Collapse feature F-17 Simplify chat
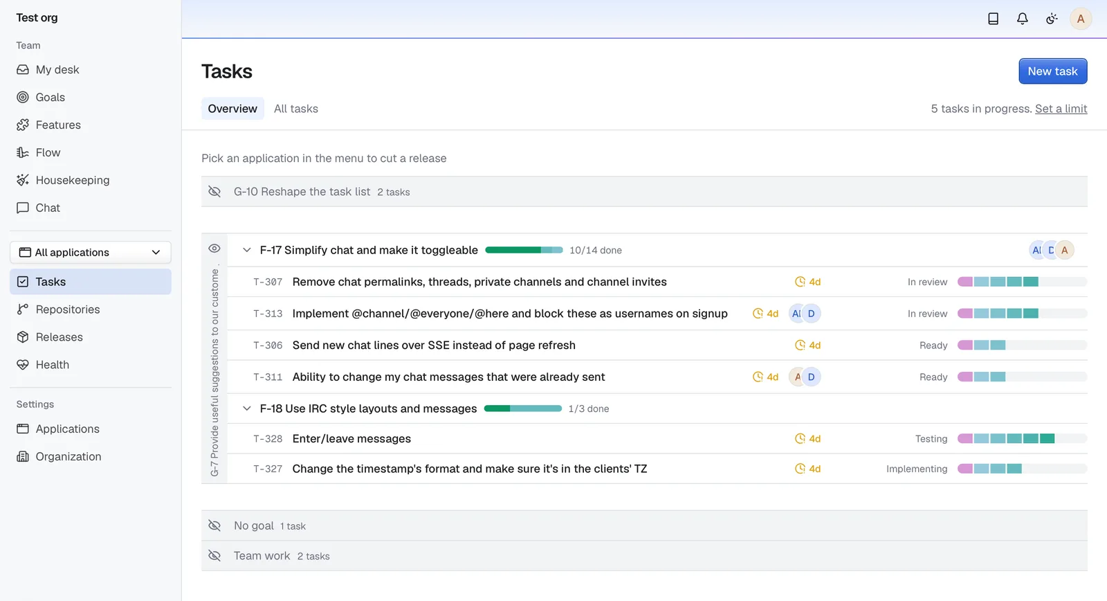The image size is (1107, 601). coord(247,250)
